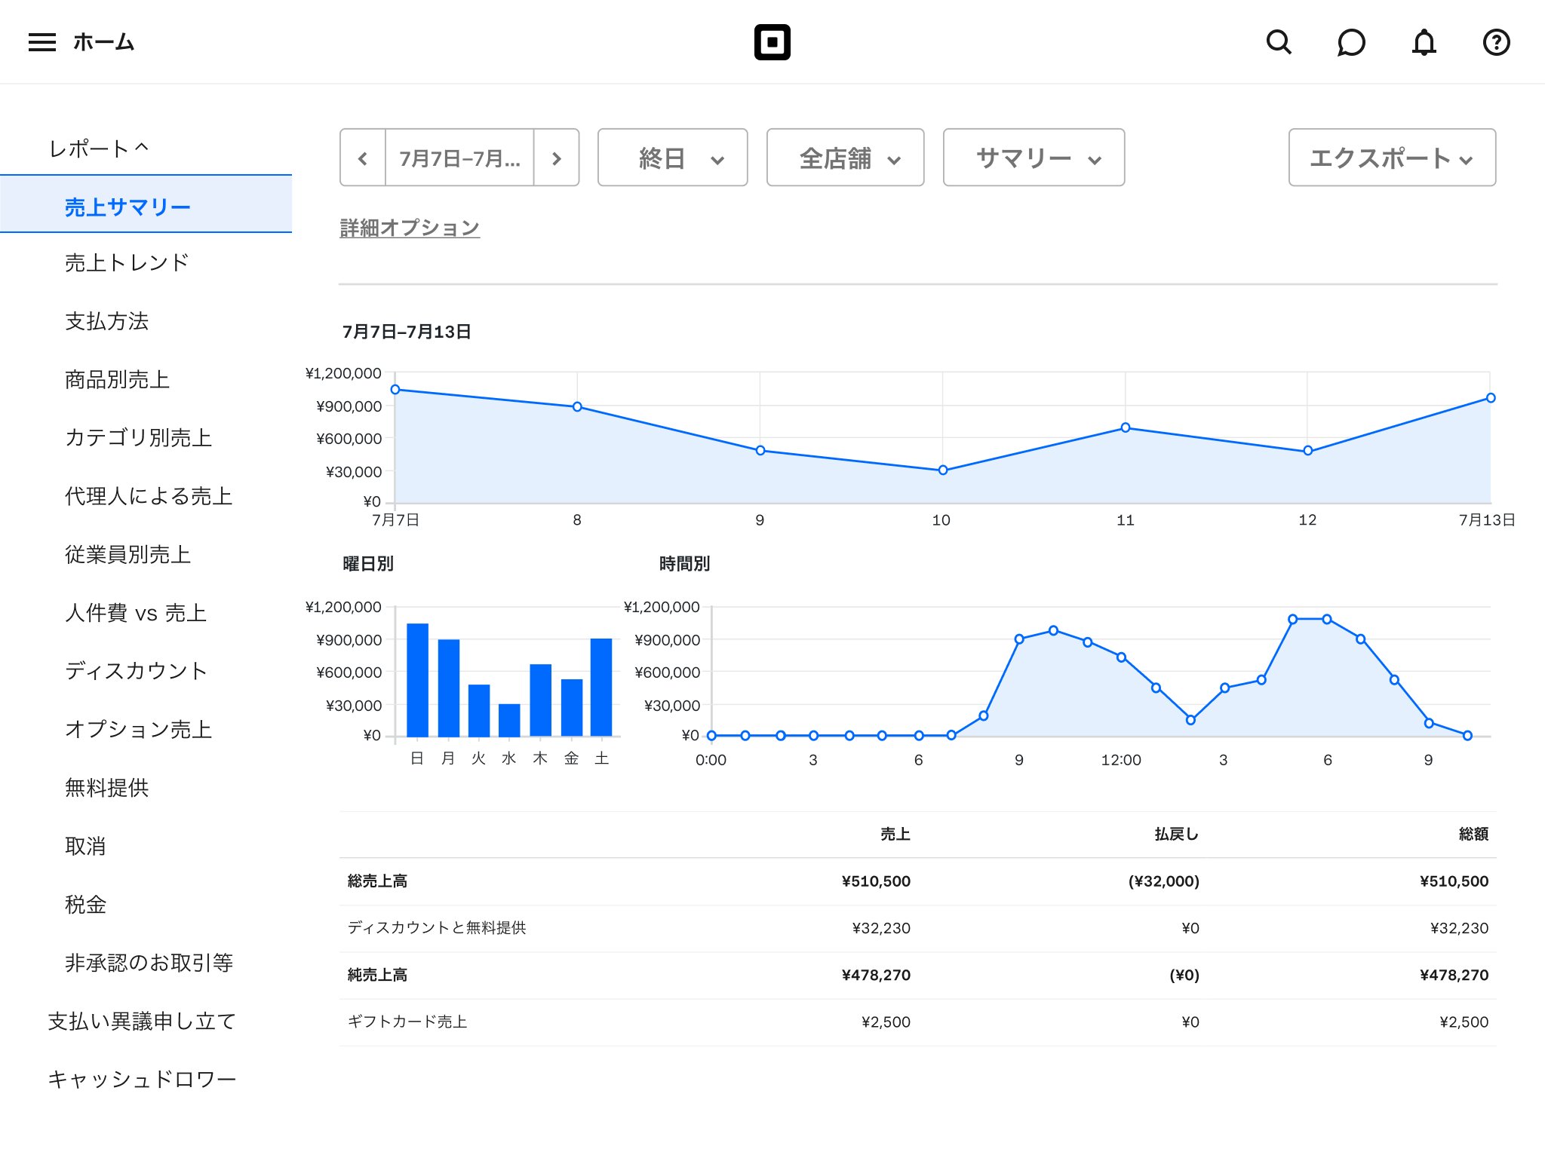The height and width of the screenshot is (1158, 1545).
Task: Open the hamburger navigation menu
Action: pyautogui.click(x=41, y=41)
